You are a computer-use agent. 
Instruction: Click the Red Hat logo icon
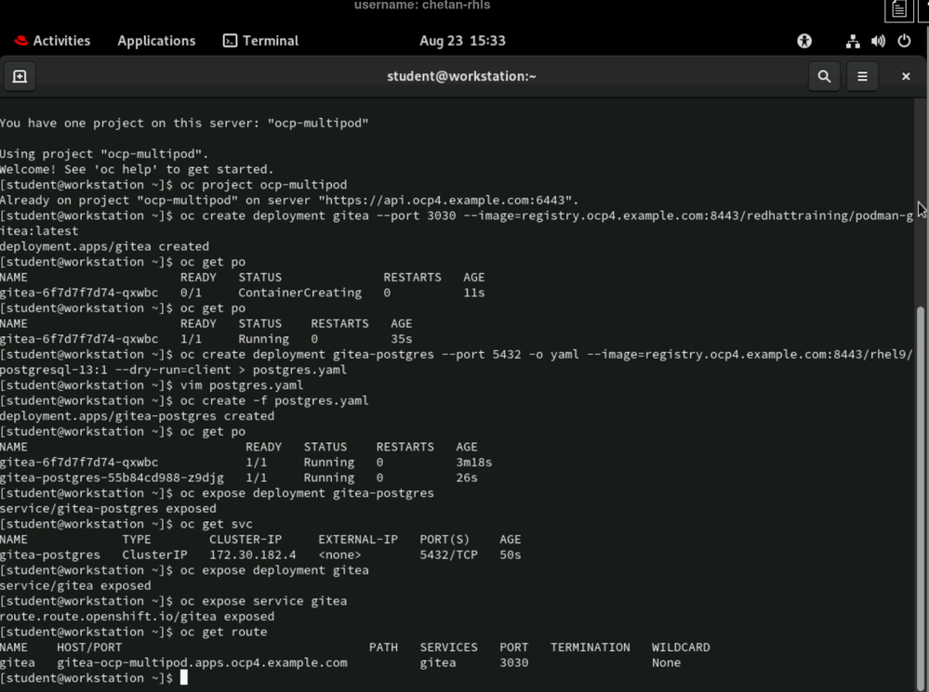20,41
